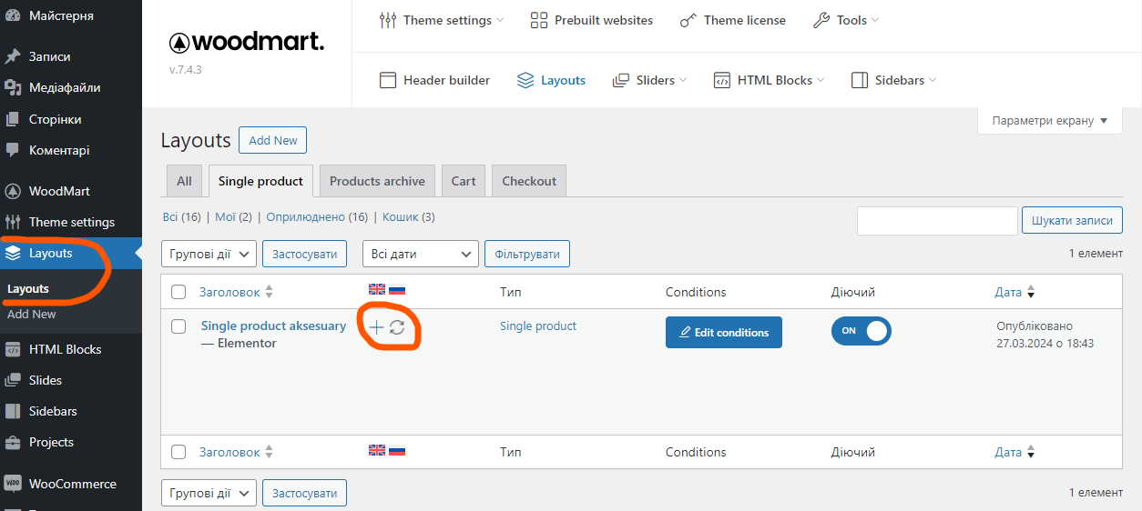Click the Layouts stack icon in sidebar
1142x511 pixels.
pyautogui.click(x=13, y=253)
